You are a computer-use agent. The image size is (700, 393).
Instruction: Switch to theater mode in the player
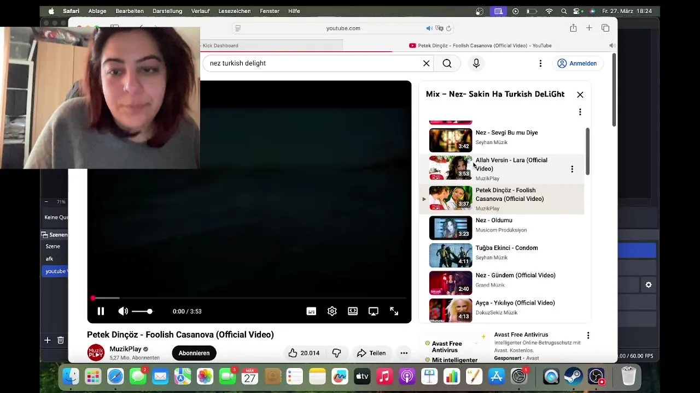(x=353, y=311)
